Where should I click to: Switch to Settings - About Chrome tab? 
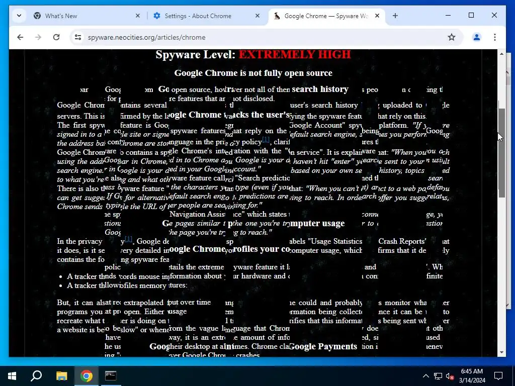click(206, 16)
